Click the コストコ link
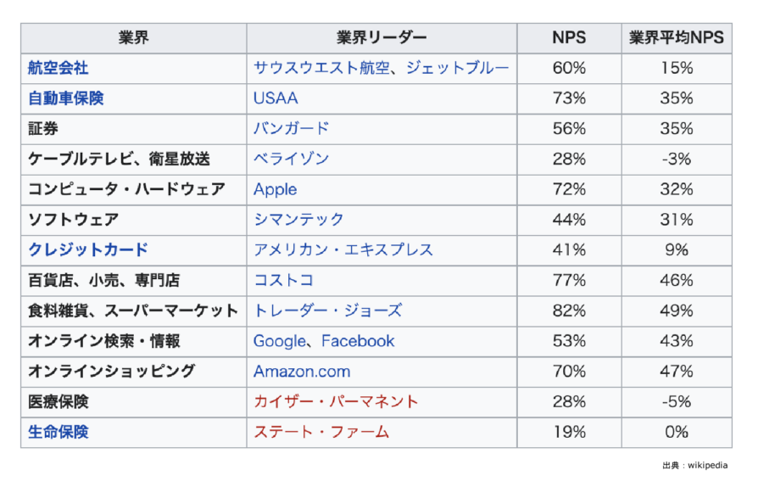This screenshot has width=758, height=487. click(283, 280)
